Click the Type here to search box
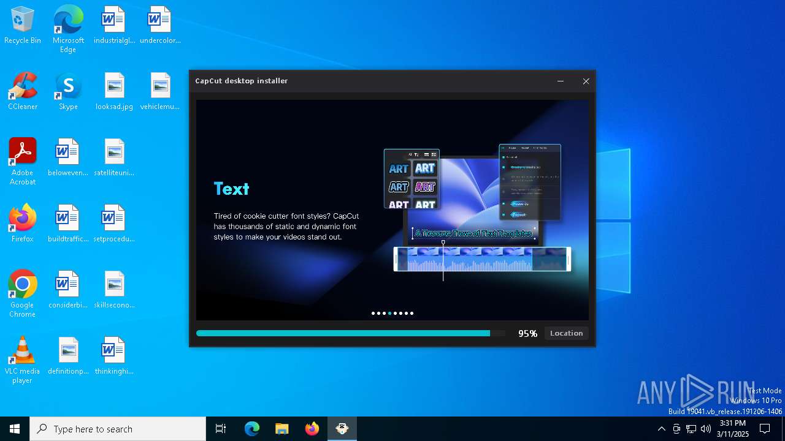This screenshot has width=785, height=441. point(118,429)
